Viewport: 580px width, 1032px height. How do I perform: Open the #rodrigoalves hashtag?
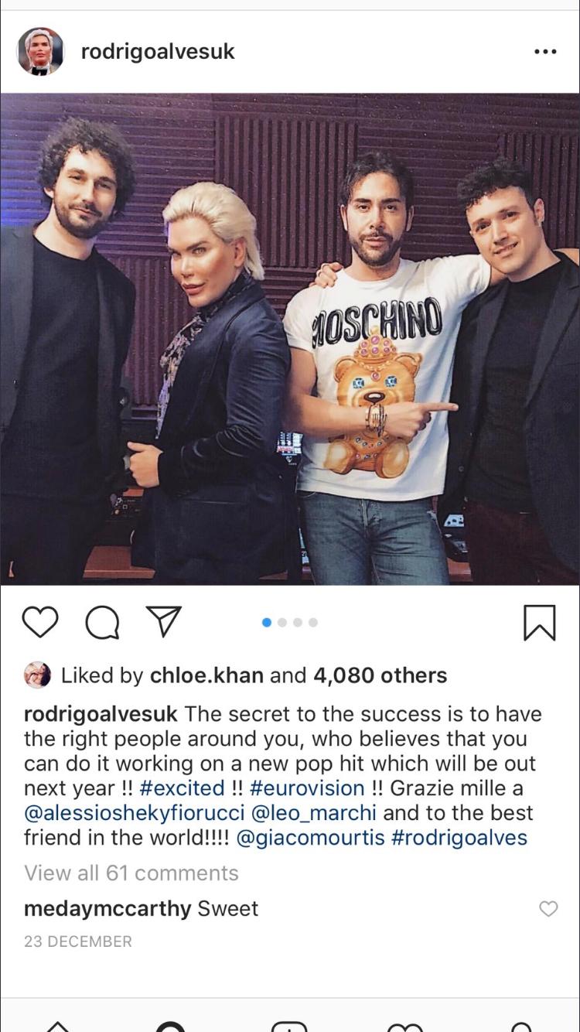pyautogui.click(x=460, y=838)
